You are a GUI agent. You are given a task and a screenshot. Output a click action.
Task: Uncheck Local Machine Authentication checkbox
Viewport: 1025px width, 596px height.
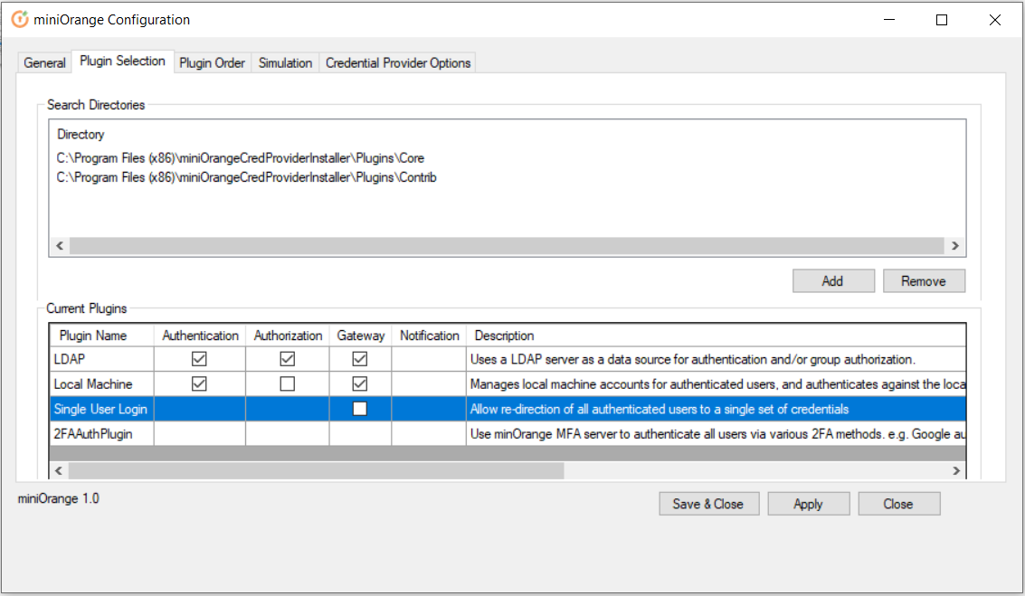pos(199,383)
